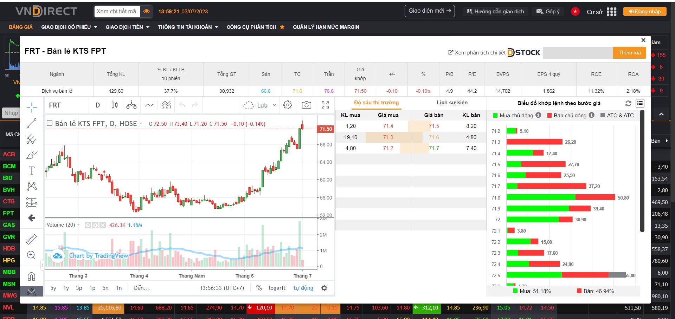The image size is (675, 319).
Task: Select the crosshair cursor tool
Action: click(x=32, y=107)
